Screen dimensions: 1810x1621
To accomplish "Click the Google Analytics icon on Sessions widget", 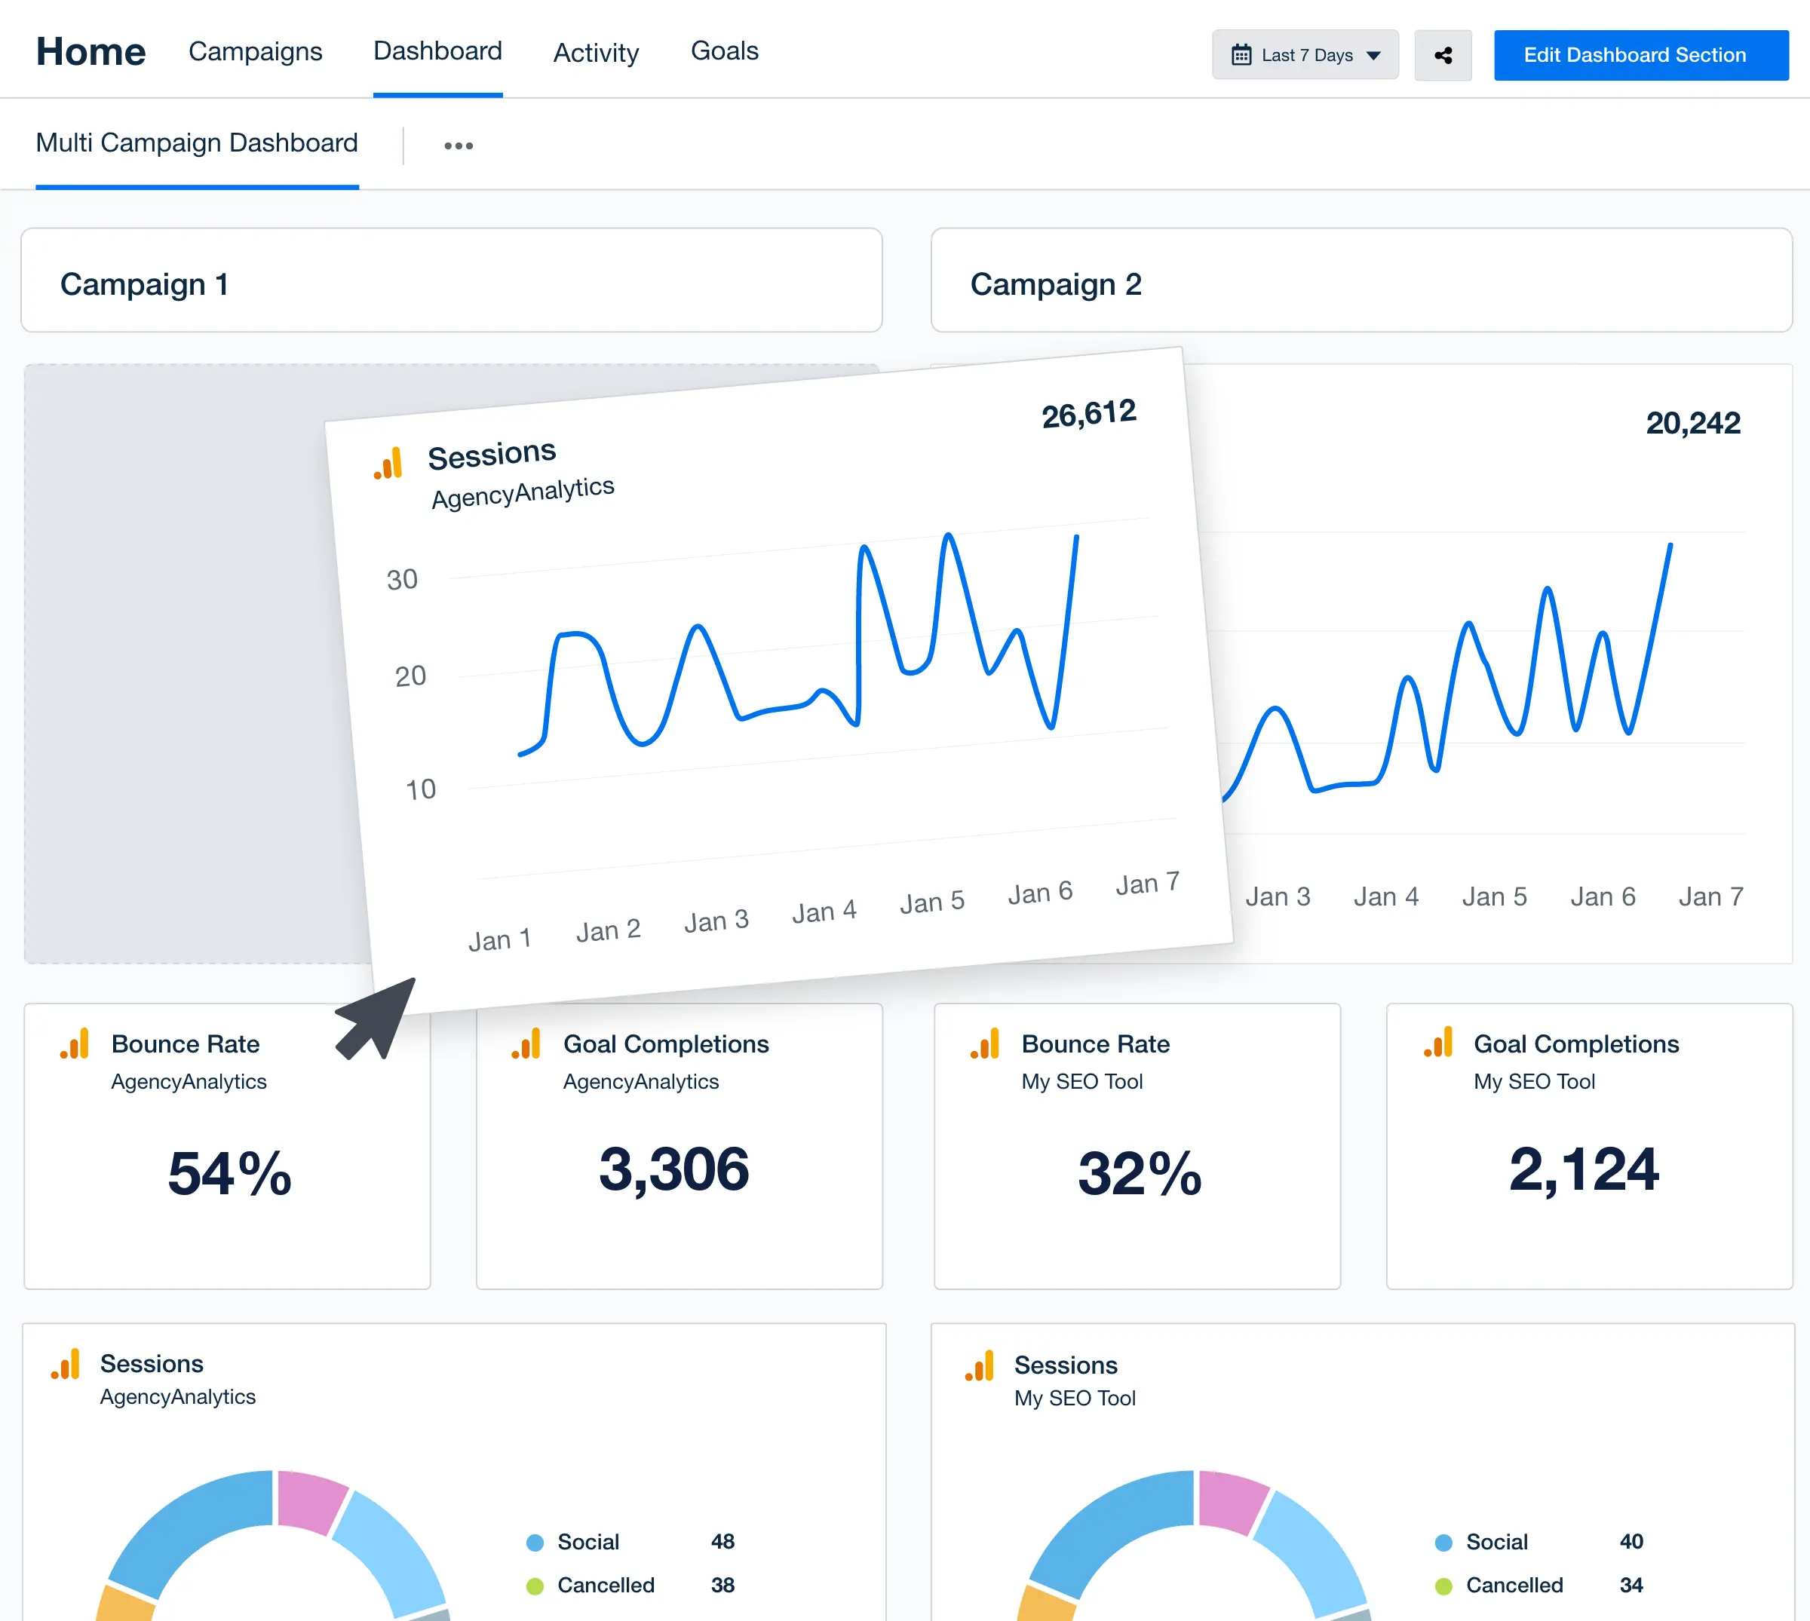I will (388, 464).
